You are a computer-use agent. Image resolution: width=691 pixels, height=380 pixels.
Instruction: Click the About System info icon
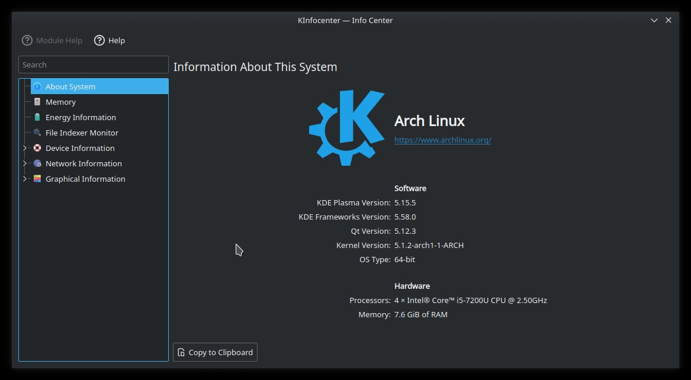pos(37,86)
